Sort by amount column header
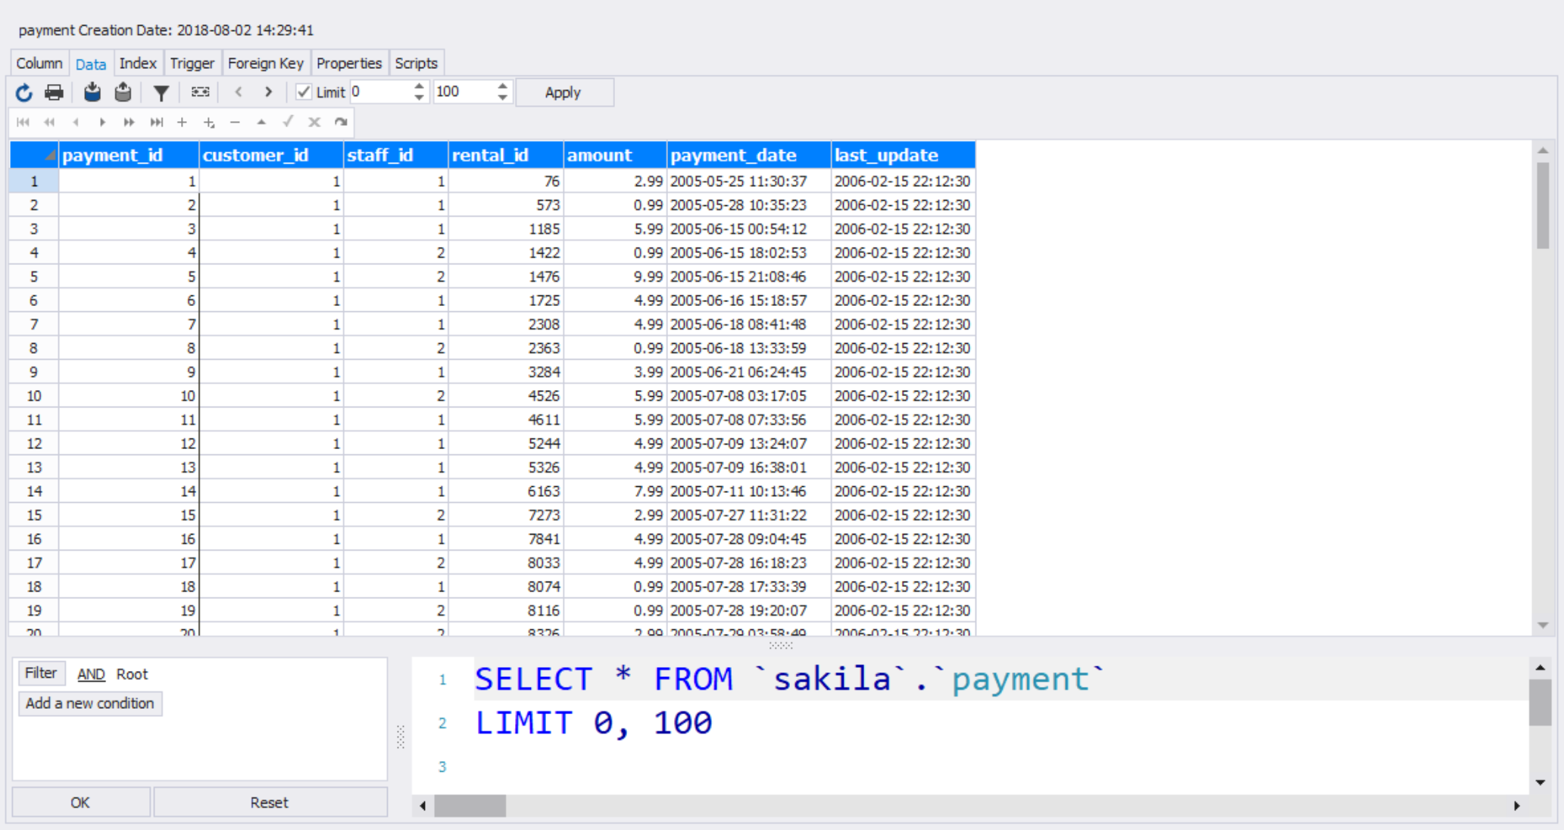 (x=615, y=155)
